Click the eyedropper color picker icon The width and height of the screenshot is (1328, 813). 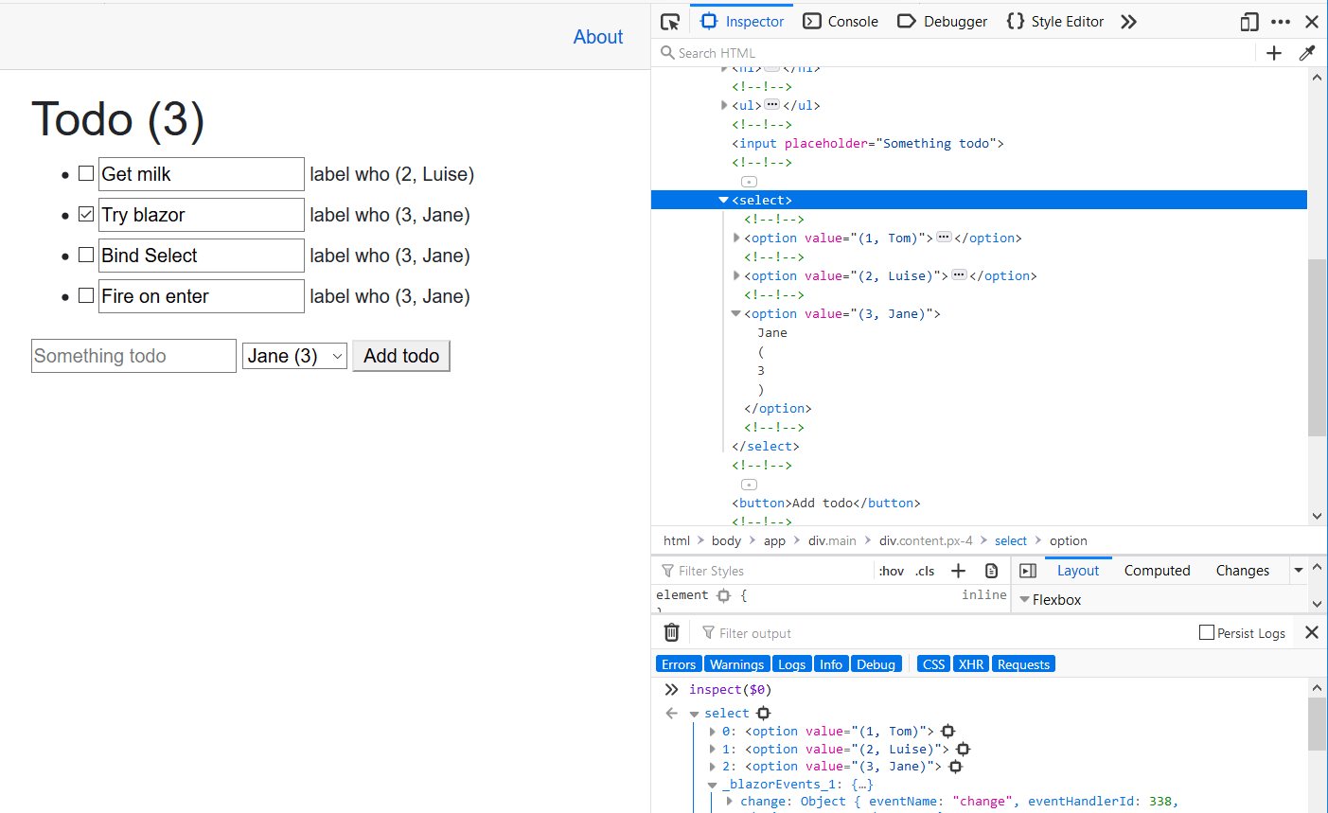1307,53
